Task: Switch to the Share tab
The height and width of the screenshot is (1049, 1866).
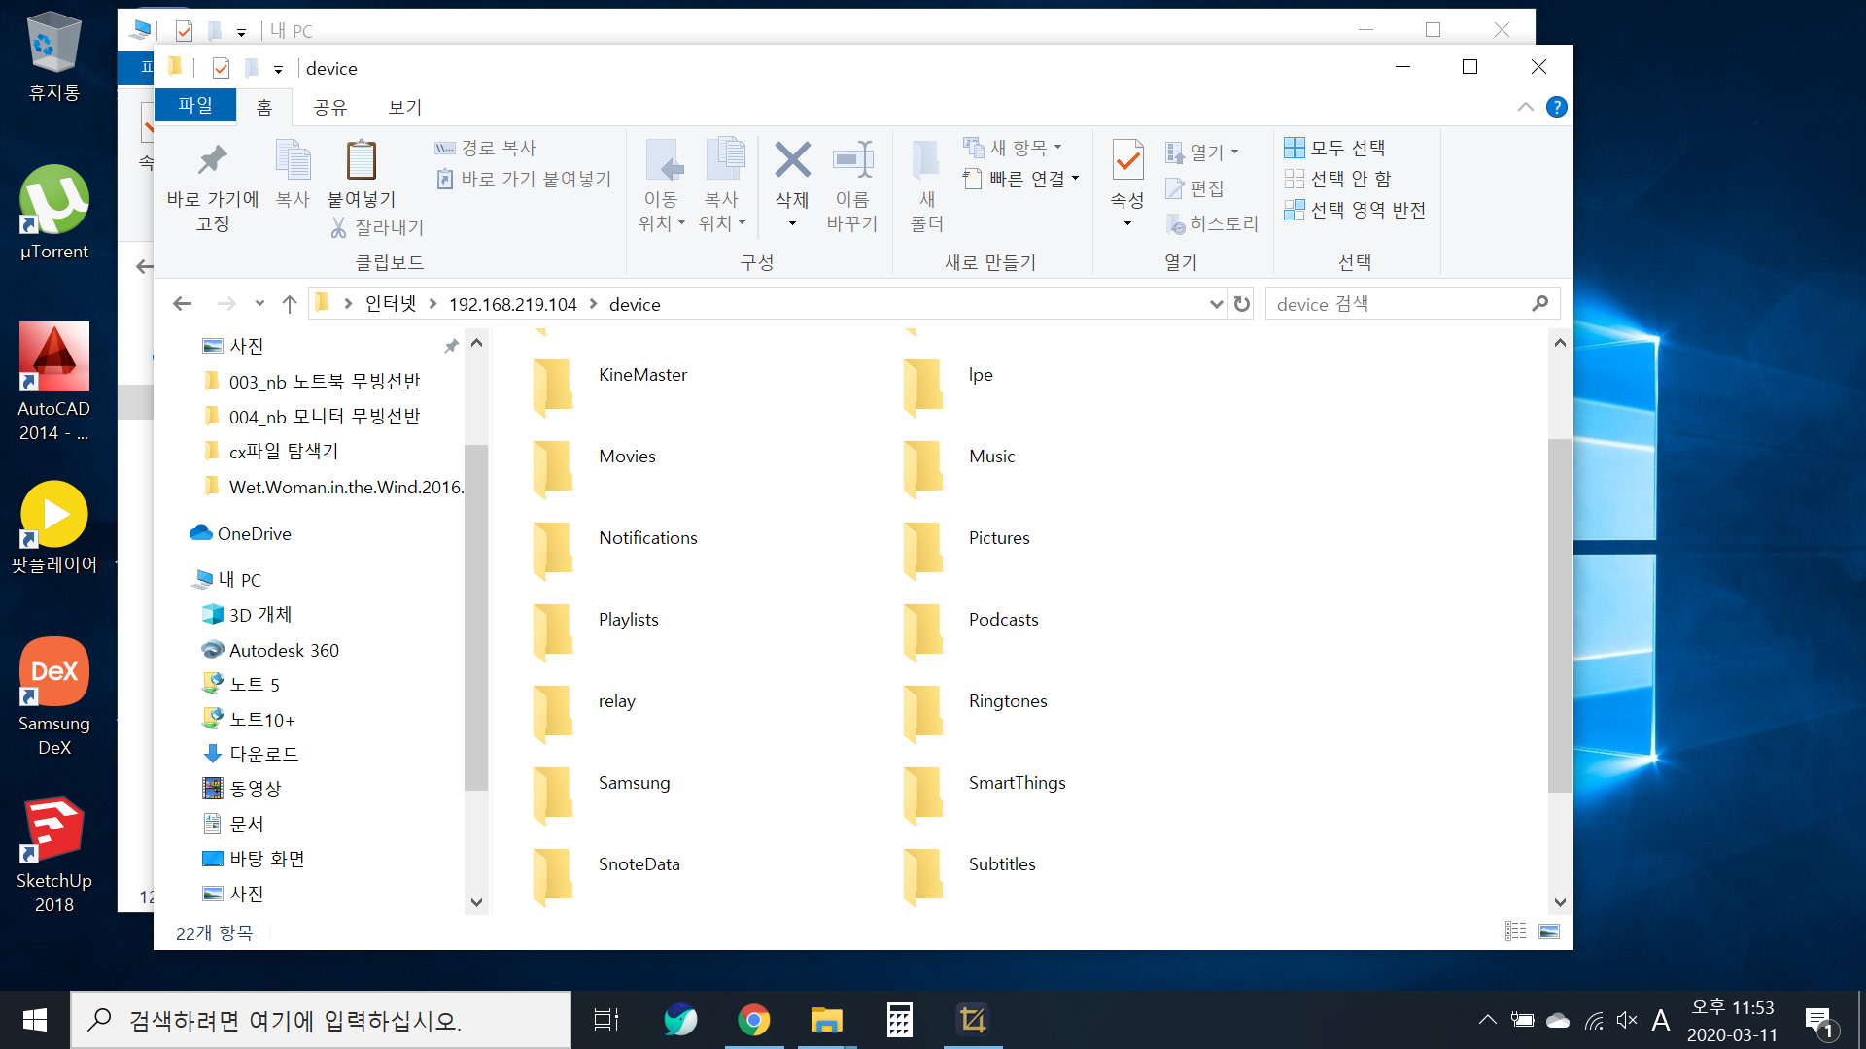Action: tap(330, 107)
